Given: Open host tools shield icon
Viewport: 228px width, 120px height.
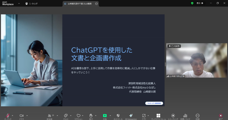Looking at the screenshot, I should point(118,115).
